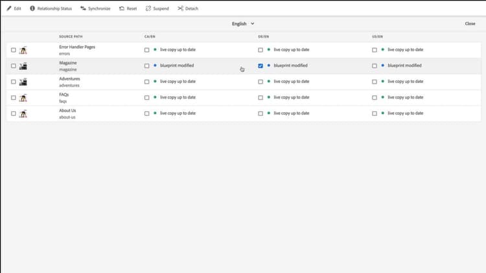The image size is (486, 273).
Task: Check CA/EN checkbox for About Us
Action: 146,113
